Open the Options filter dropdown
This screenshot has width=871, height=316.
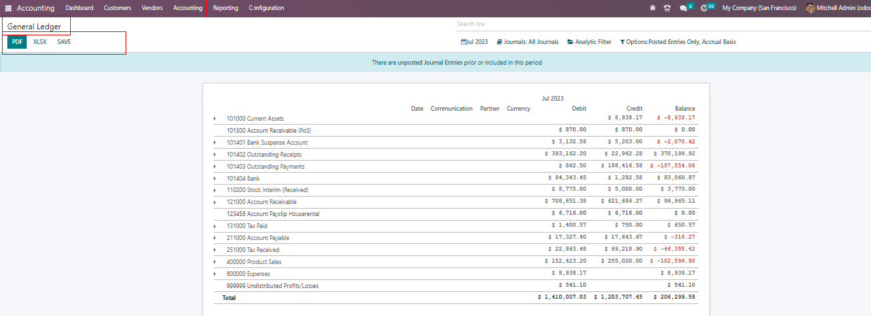click(x=678, y=42)
